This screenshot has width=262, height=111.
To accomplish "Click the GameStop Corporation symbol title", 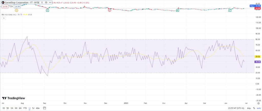I will (22, 3).
